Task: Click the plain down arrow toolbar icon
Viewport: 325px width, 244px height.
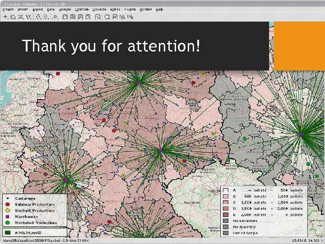Action: pos(38,17)
